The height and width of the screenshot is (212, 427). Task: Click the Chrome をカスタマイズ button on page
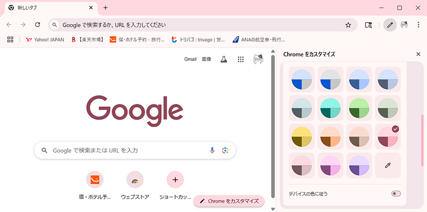coord(229,201)
